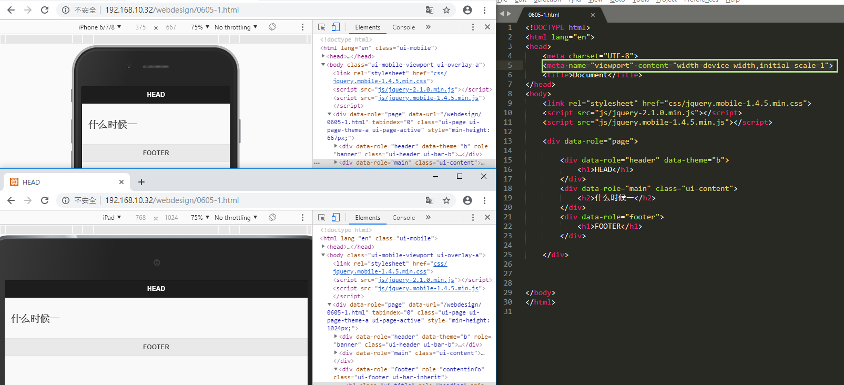The height and width of the screenshot is (385, 844).
Task: Open the profile avatar icon in the iPhone window
Action: [x=467, y=10]
